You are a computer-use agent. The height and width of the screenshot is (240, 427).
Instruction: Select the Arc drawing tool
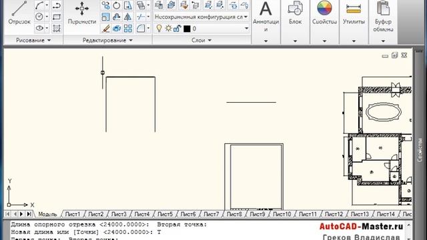pyautogui.click(x=39, y=5)
